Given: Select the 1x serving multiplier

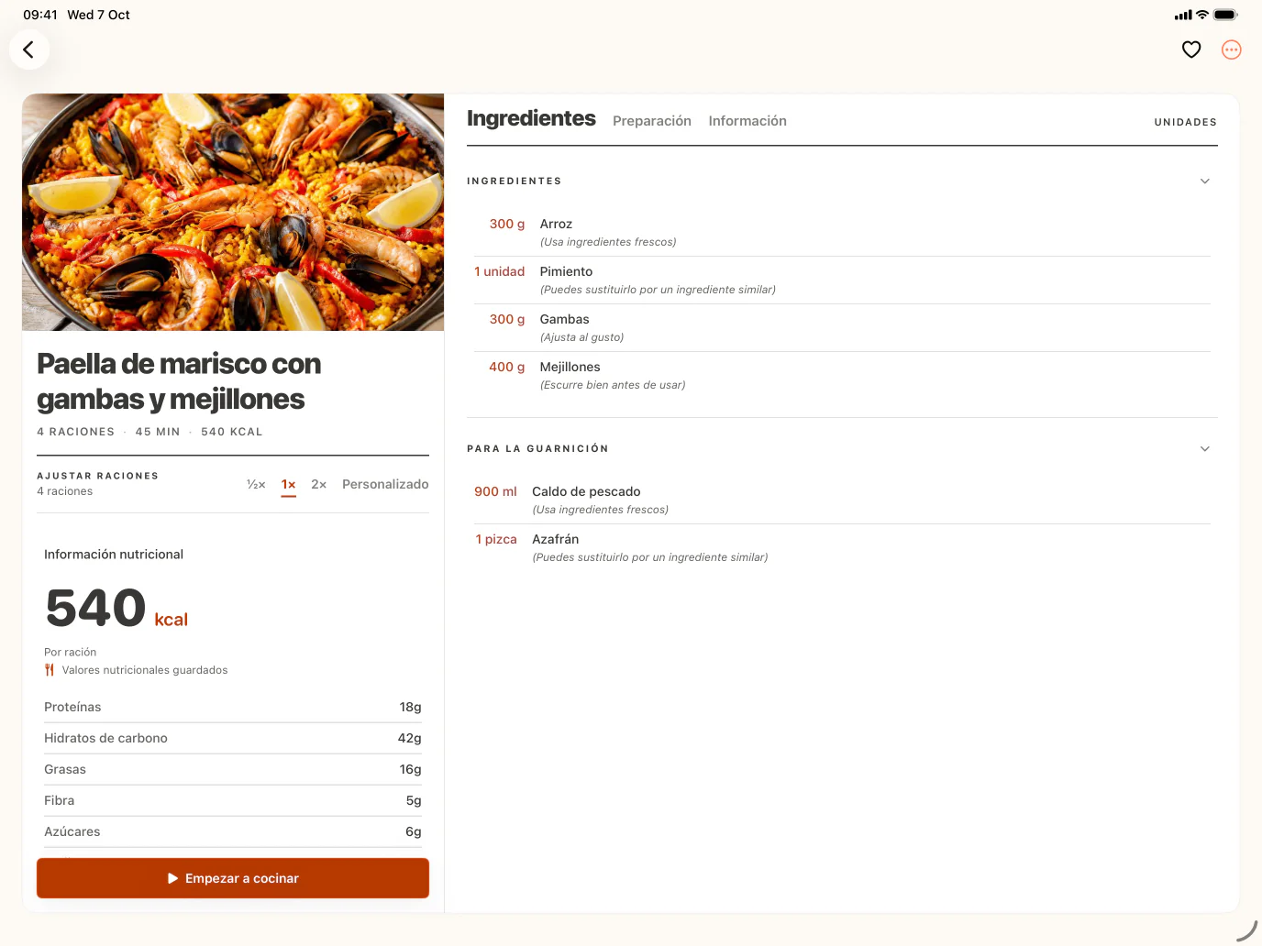Looking at the screenshot, I should pyautogui.click(x=288, y=484).
